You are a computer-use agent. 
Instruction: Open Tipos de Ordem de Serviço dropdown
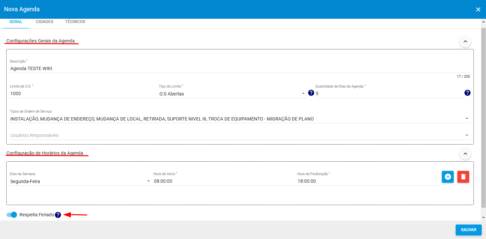click(240, 119)
